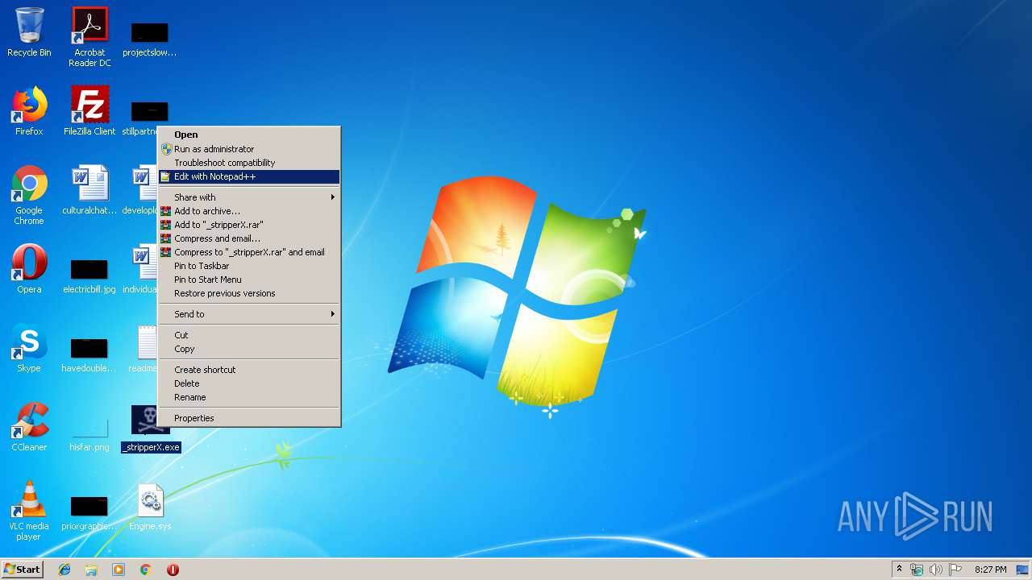
Task: Select the culturalchat Word document icon
Action: point(89,190)
